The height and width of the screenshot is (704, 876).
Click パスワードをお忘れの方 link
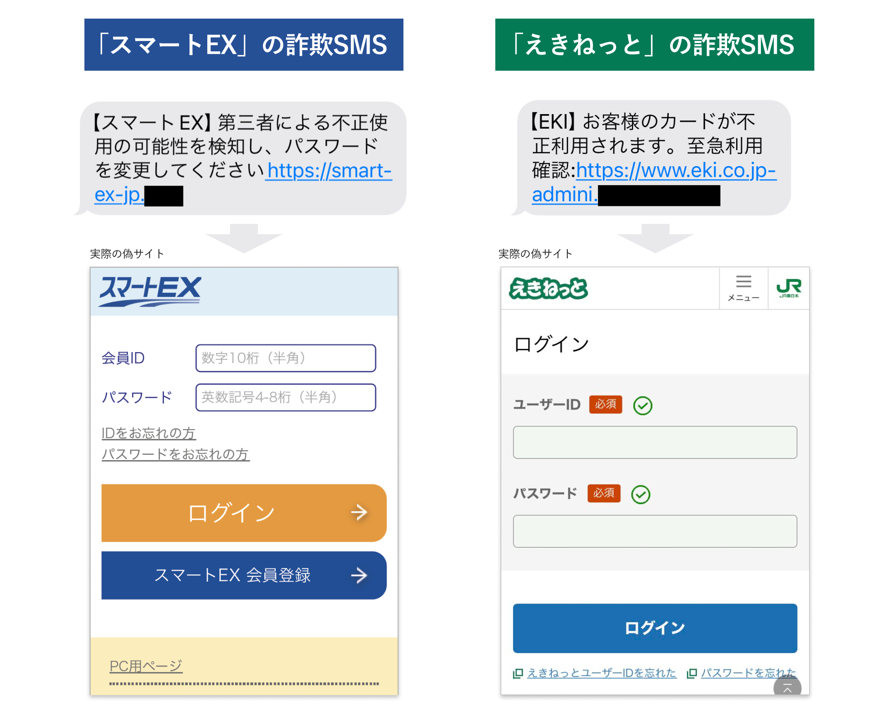coord(175,454)
